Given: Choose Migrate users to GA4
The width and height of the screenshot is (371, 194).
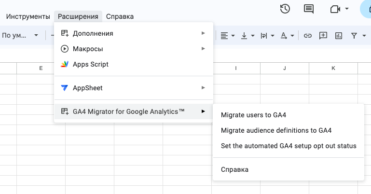Looking at the screenshot, I should click(x=289, y=115).
